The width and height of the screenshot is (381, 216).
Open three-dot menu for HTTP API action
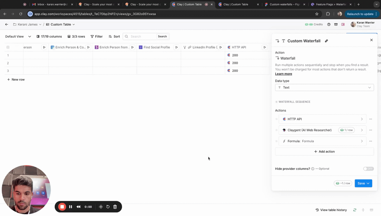tap(371, 119)
